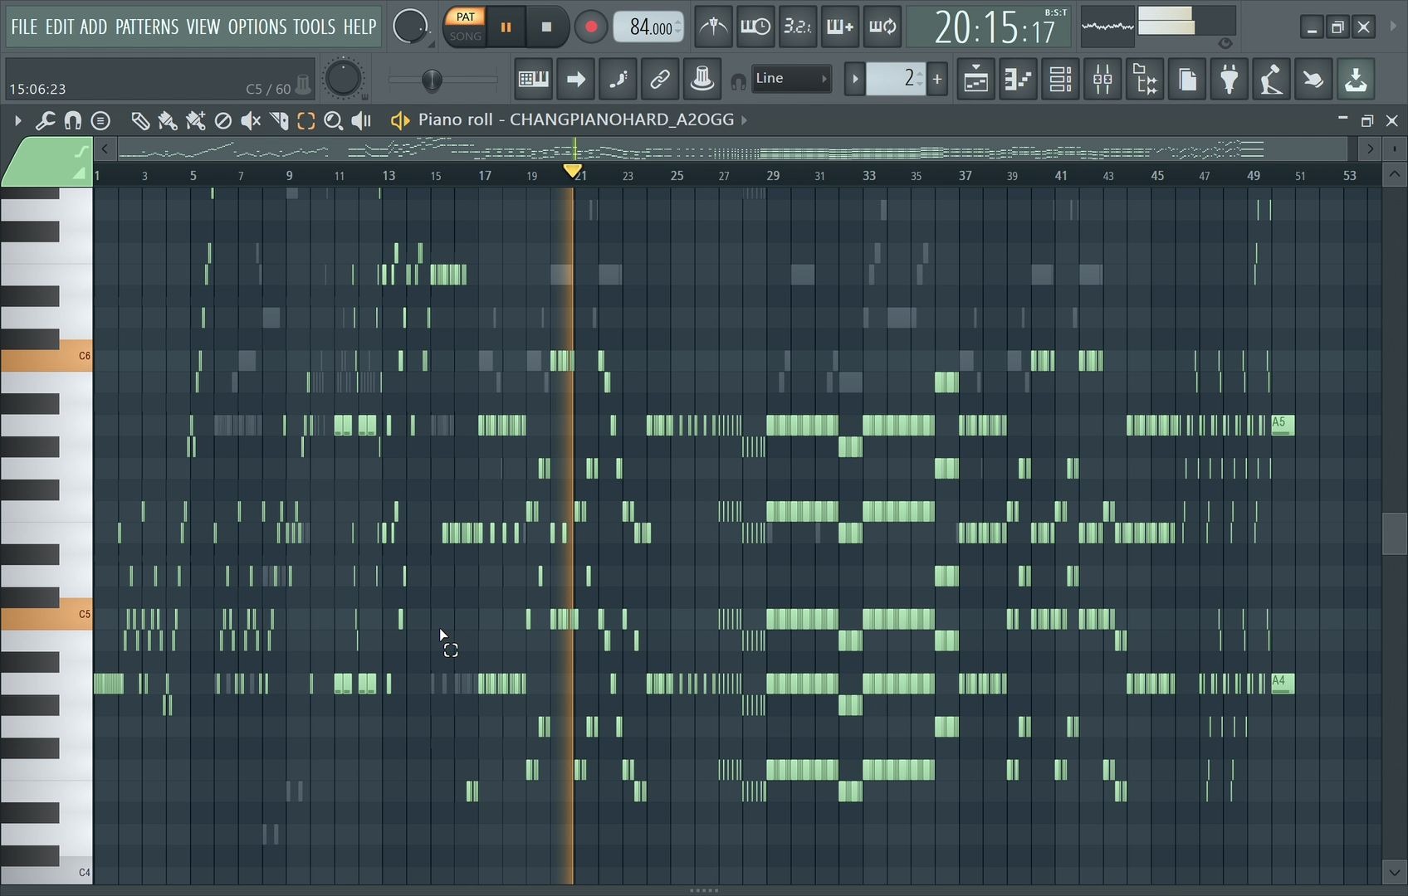Expand the pattern selector arrow

[x=854, y=79]
